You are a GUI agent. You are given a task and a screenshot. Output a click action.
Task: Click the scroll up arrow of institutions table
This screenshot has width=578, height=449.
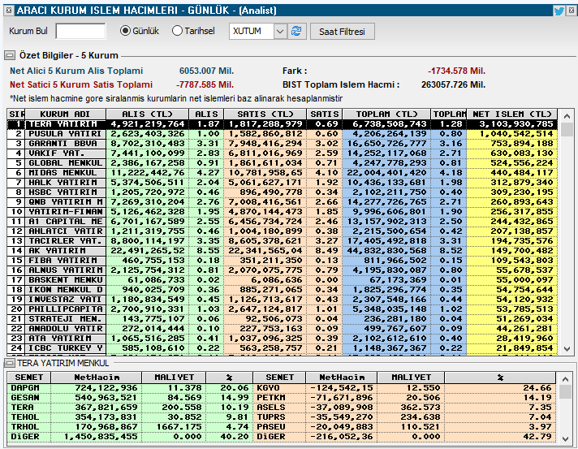[x=567, y=116]
